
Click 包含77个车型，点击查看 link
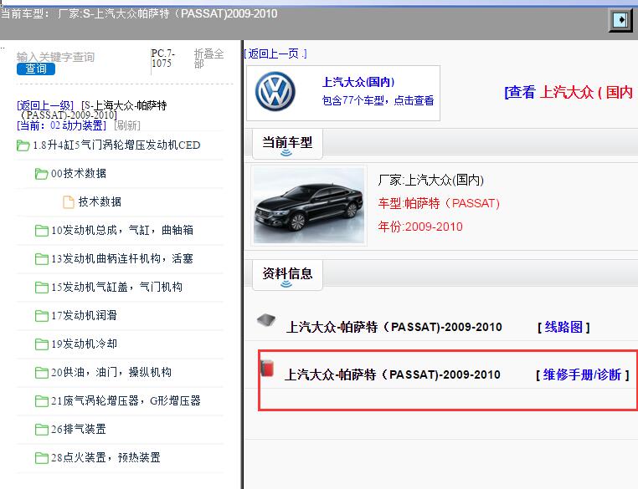point(378,100)
